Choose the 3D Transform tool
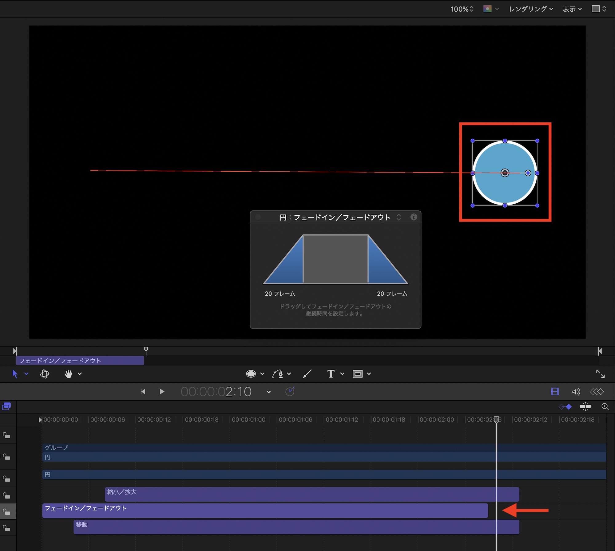615x551 pixels. 45,374
